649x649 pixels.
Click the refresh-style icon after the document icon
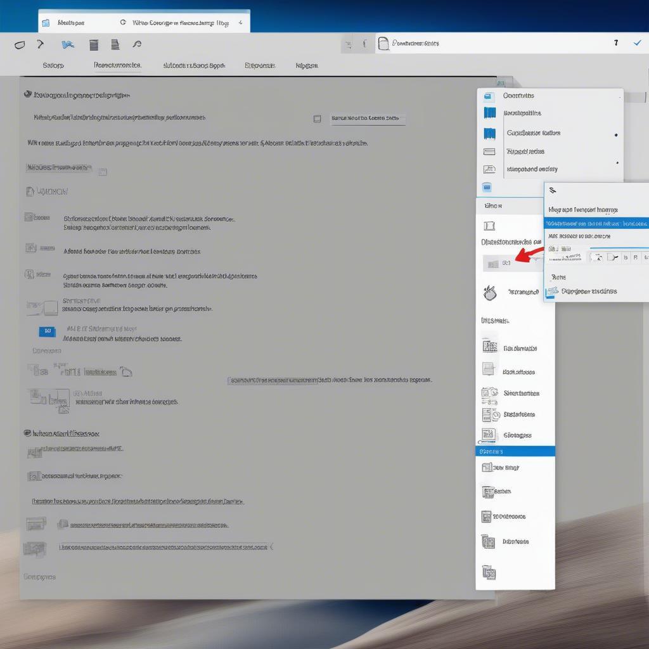pos(137,44)
